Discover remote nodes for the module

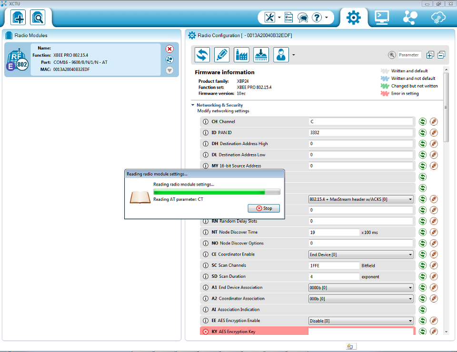pos(169,59)
